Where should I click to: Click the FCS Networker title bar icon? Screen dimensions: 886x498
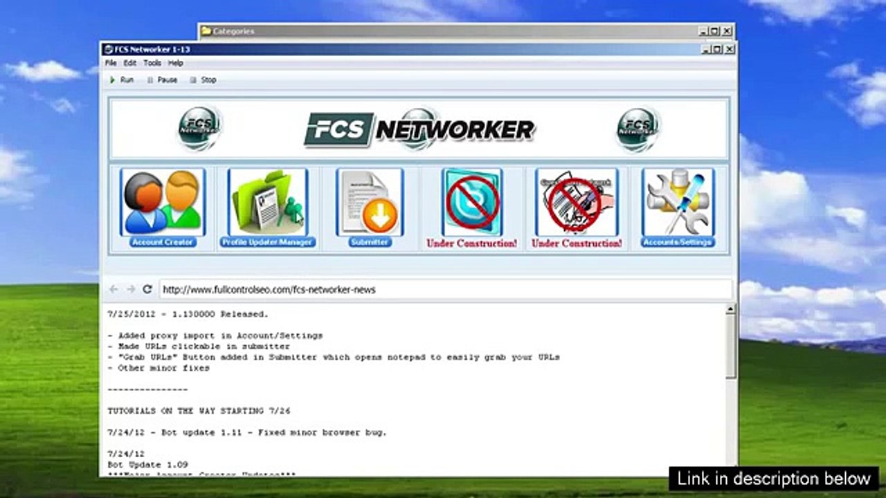coord(108,50)
